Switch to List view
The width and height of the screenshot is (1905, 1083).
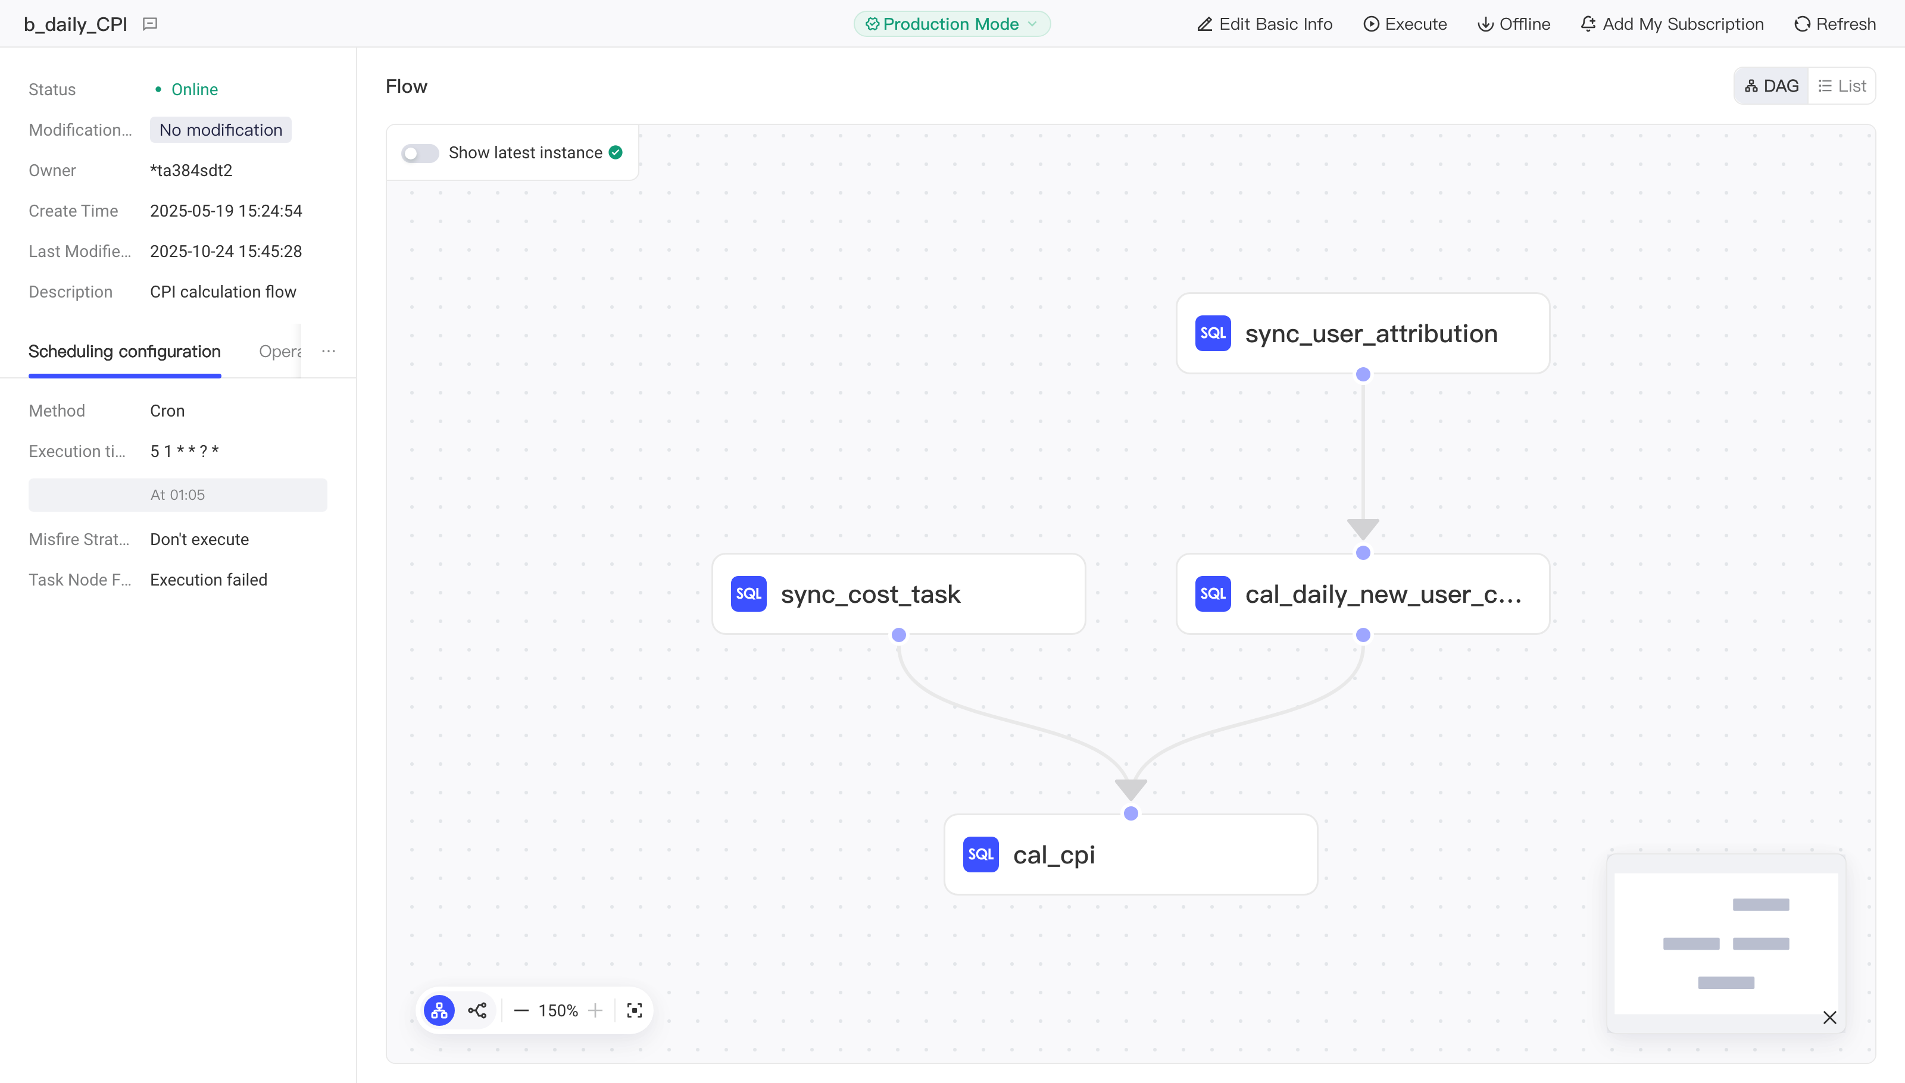[x=1842, y=86]
